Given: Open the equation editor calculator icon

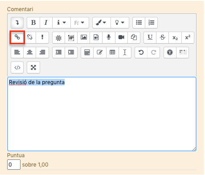Looking at the screenshot, I should point(87,53).
